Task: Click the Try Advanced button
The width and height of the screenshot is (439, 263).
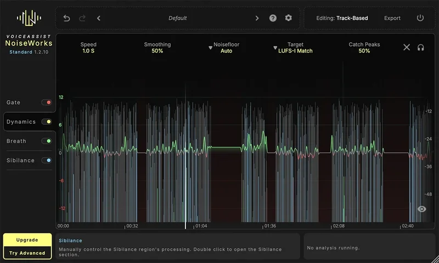Action: [27, 253]
